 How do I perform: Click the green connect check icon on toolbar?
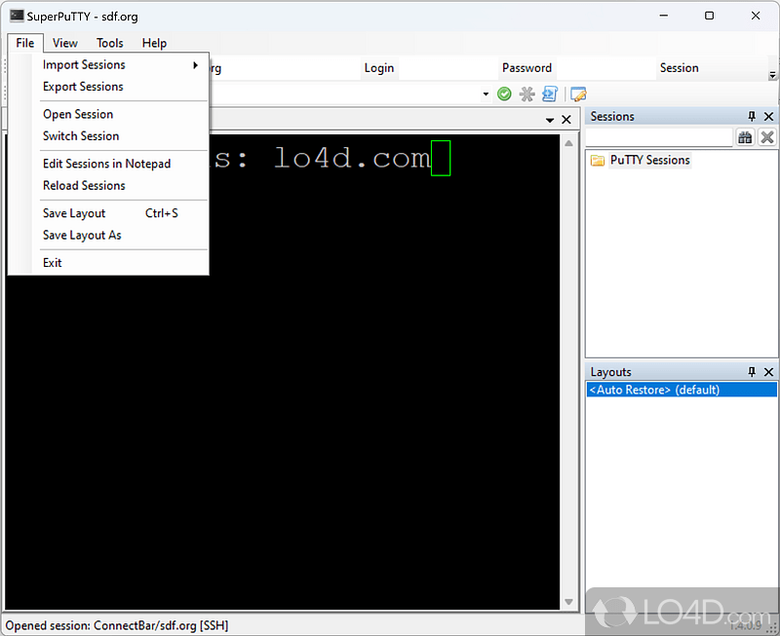pyautogui.click(x=504, y=94)
